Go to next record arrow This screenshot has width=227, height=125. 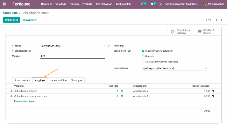pos(222,20)
